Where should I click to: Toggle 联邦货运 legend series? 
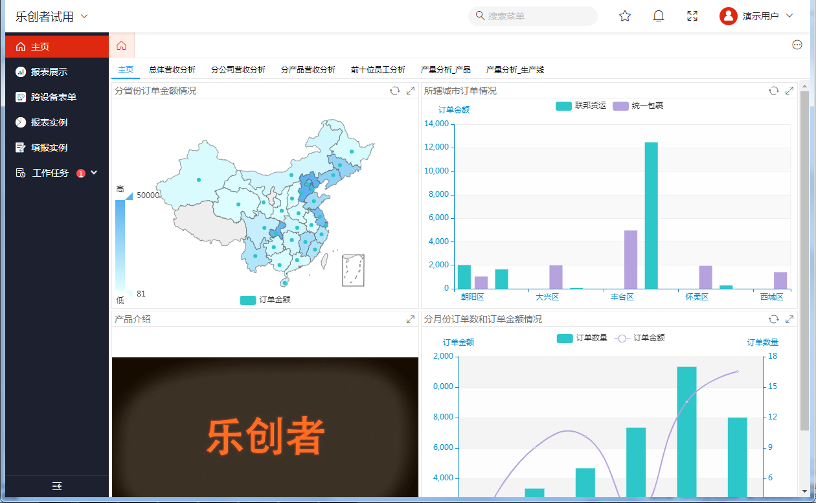(581, 106)
